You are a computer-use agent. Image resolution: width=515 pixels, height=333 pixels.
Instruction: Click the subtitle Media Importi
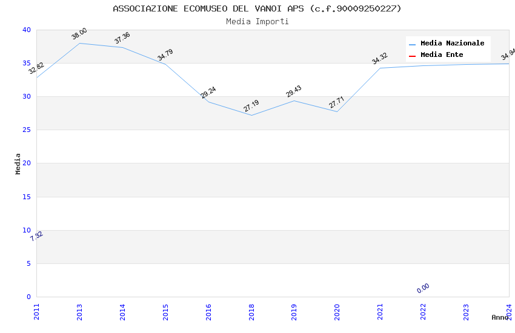[257, 21]
